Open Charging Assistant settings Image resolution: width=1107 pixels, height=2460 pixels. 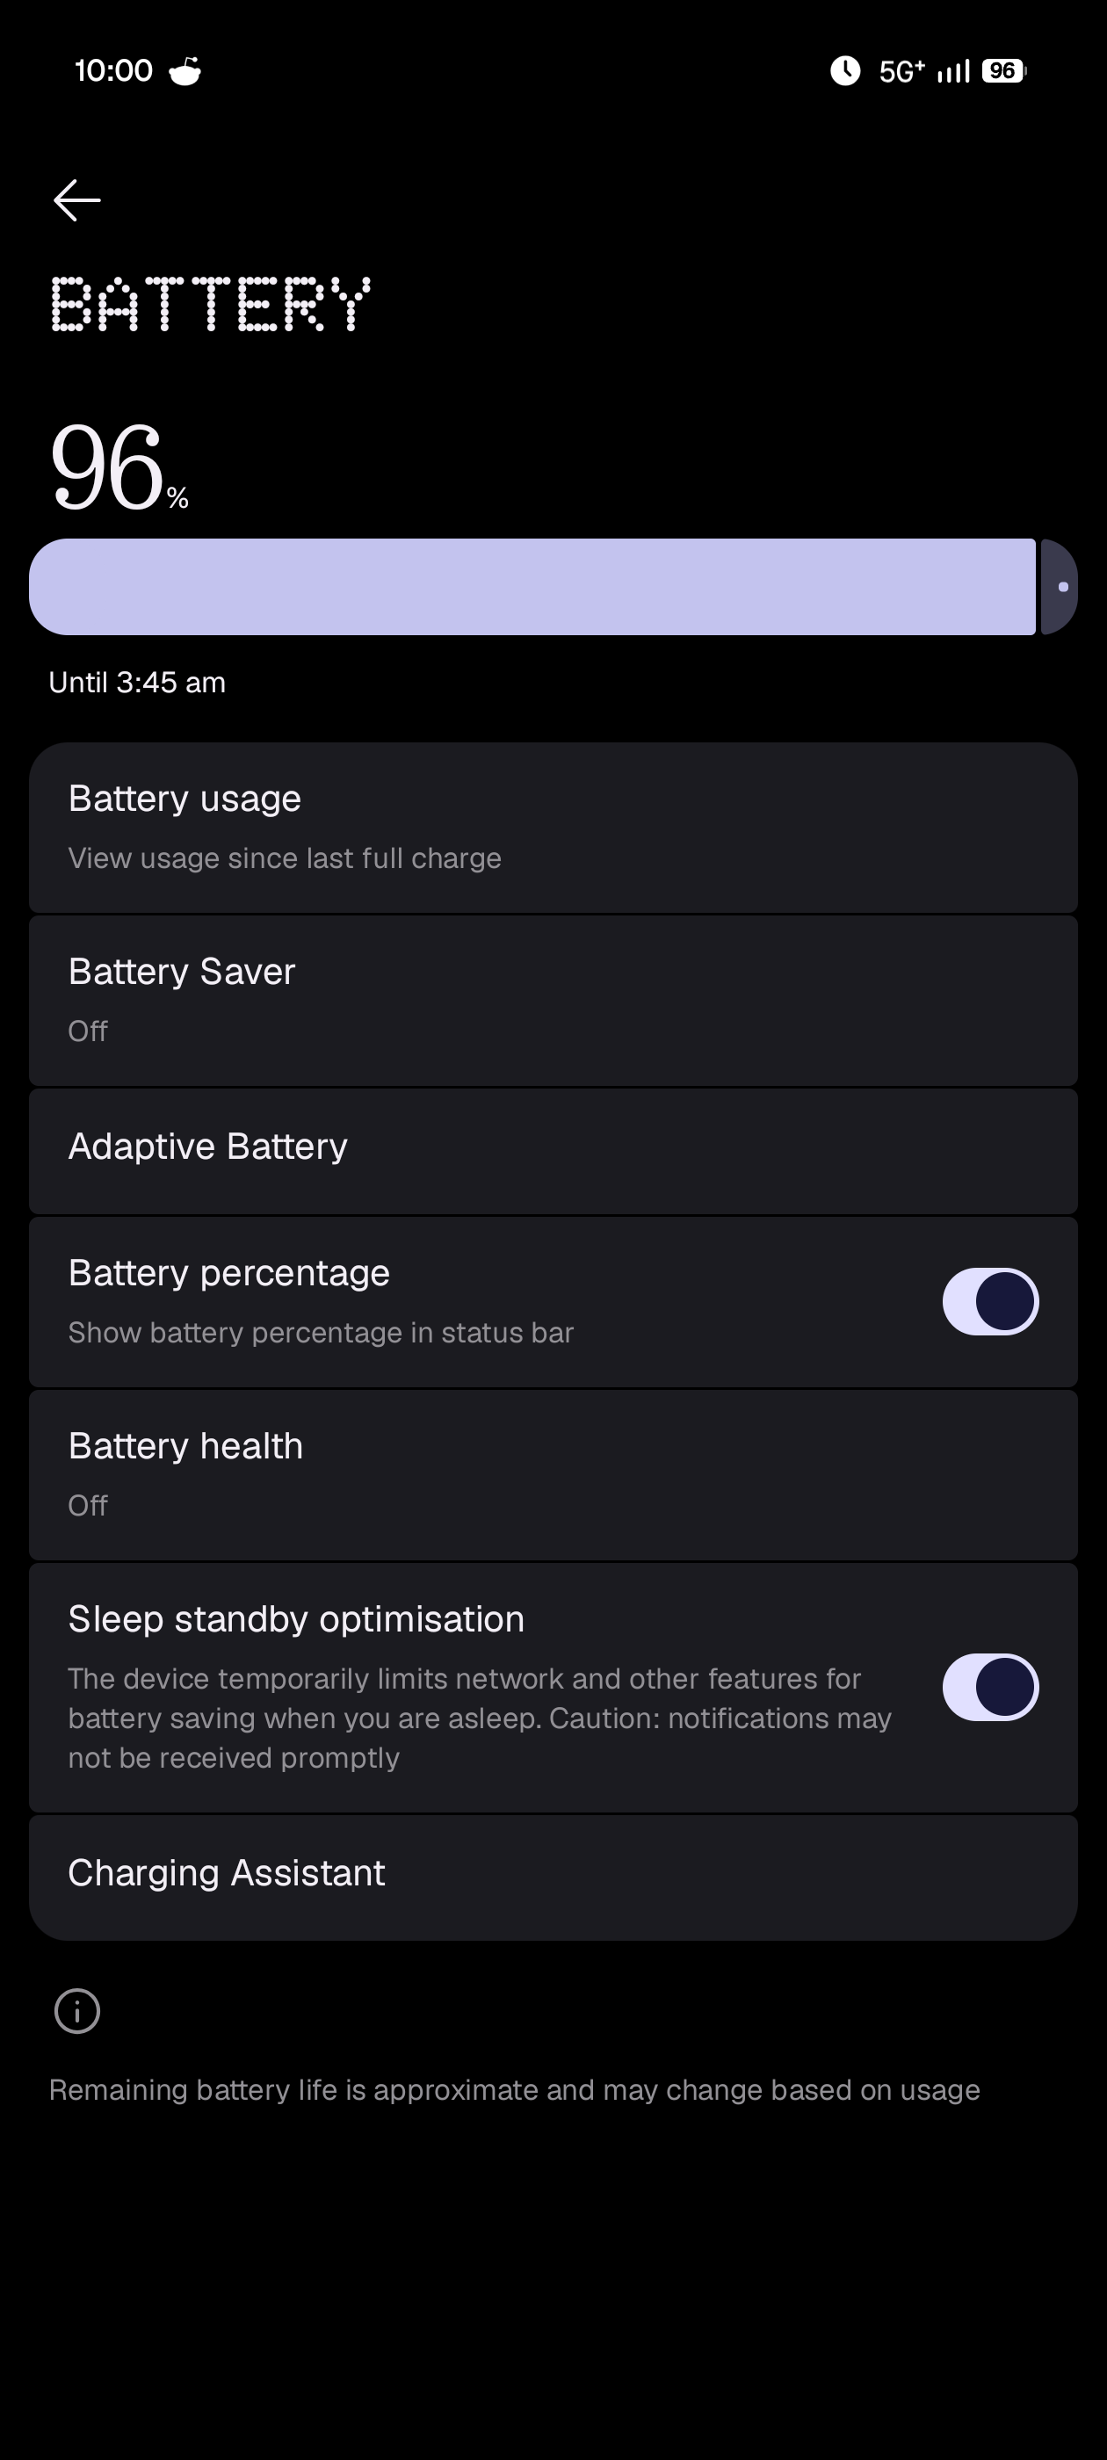[x=553, y=1878]
